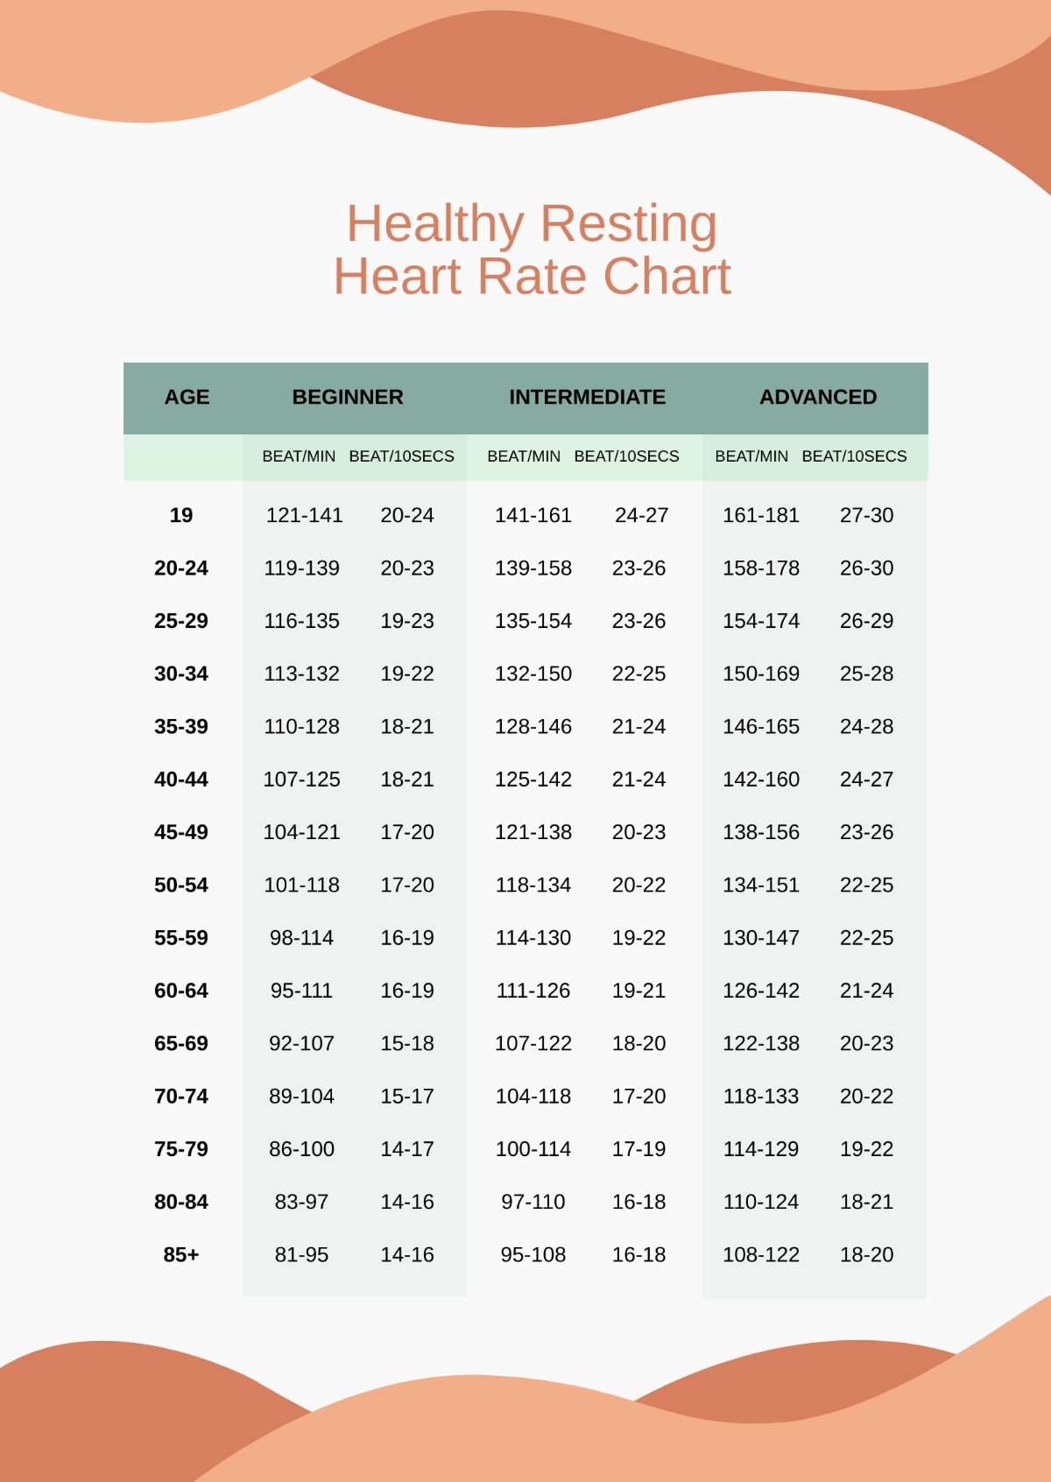Select the 50-54 age row label
Viewport: 1051px width, 1482px height.
click(181, 885)
